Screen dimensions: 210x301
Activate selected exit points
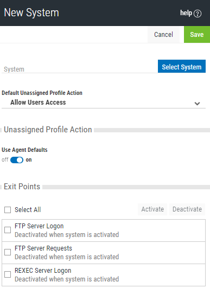[152, 209]
